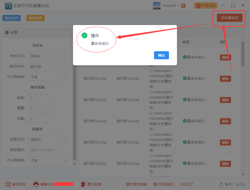Open the 命名方式 dropdown
This screenshot has width=250, height=190.
48,56
